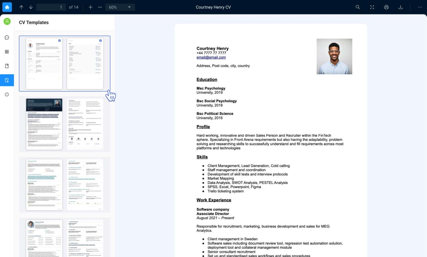This screenshot has width=427, height=257.
Task: Open the search within the document
Action: 358,7
